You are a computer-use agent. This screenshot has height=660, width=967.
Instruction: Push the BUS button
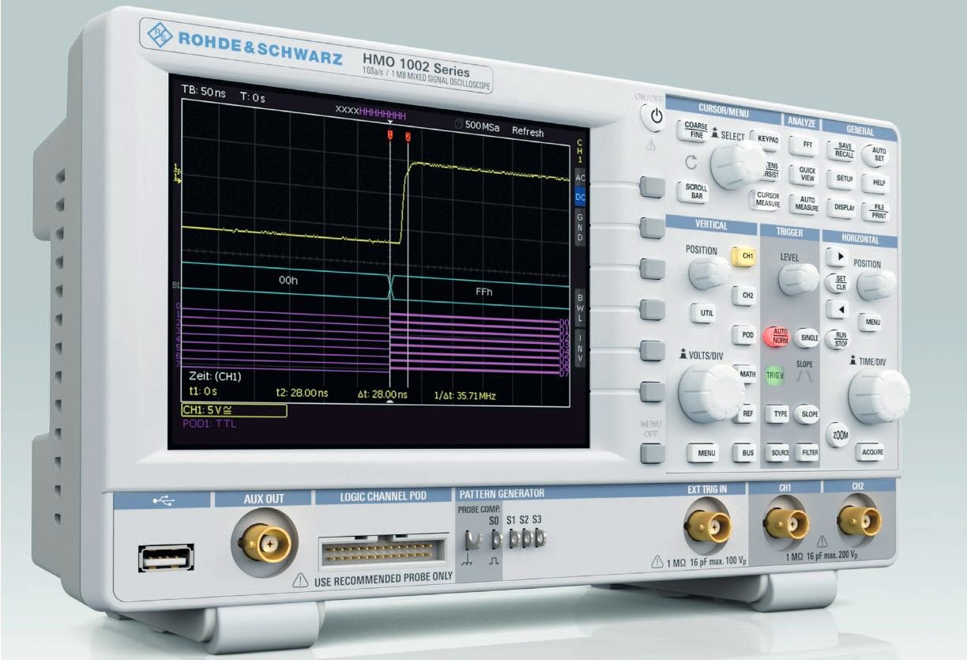pyautogui.click(x=744, y=453)
